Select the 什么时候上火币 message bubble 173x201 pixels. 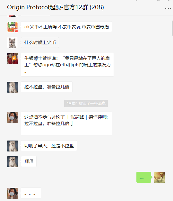40,42
